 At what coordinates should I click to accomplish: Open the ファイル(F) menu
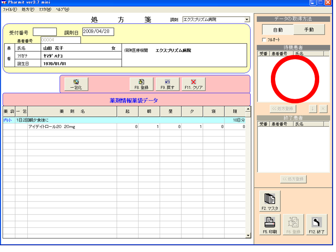coord(10,9)
